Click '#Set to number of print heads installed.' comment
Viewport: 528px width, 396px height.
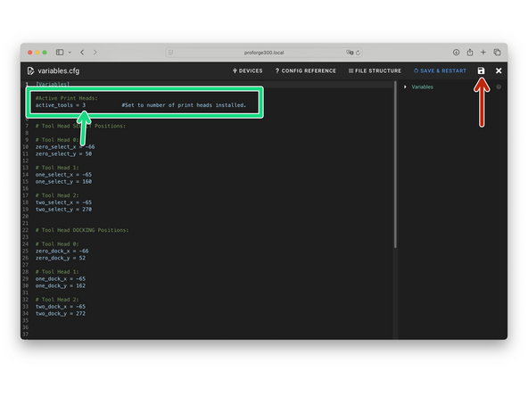pos(184,105)
